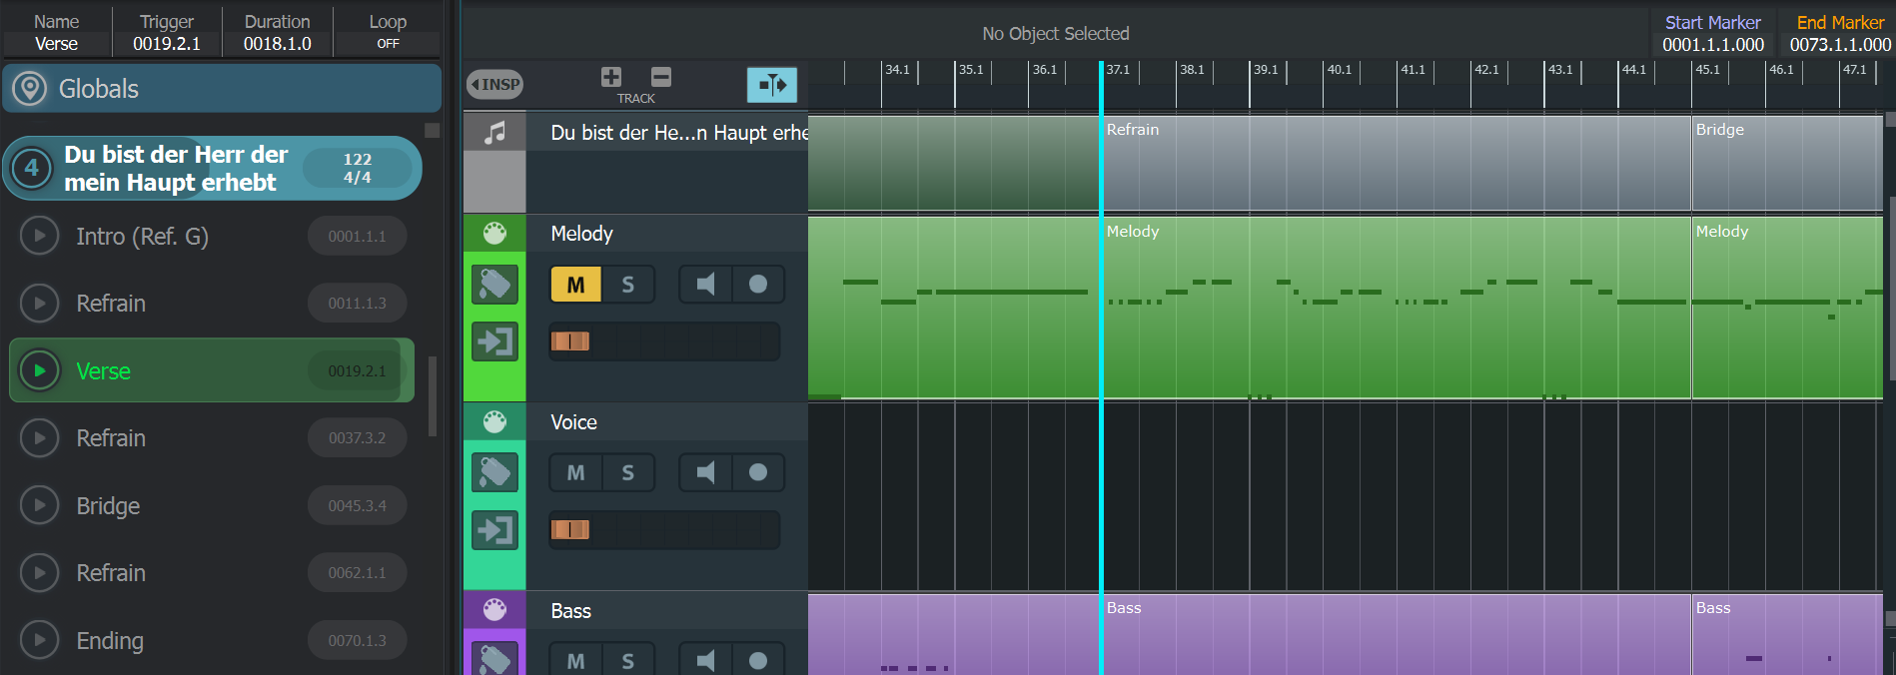Expand the Globals section
Viewport: 1896px width, 675px height.
tap(222, 89)
